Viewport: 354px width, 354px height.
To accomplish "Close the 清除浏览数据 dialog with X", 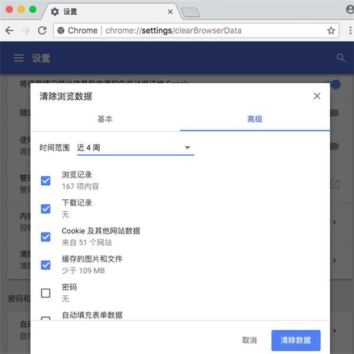I will pyautogui.click(x=317, y=96).
